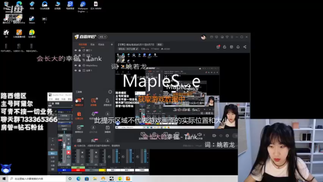Open the 编辑 menu in Studio One

pos(57,99)
